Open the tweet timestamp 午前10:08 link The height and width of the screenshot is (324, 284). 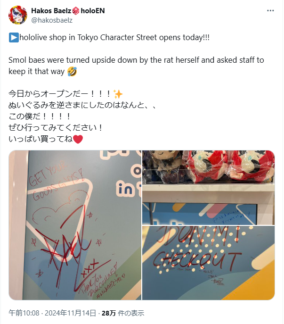point(24,313)
